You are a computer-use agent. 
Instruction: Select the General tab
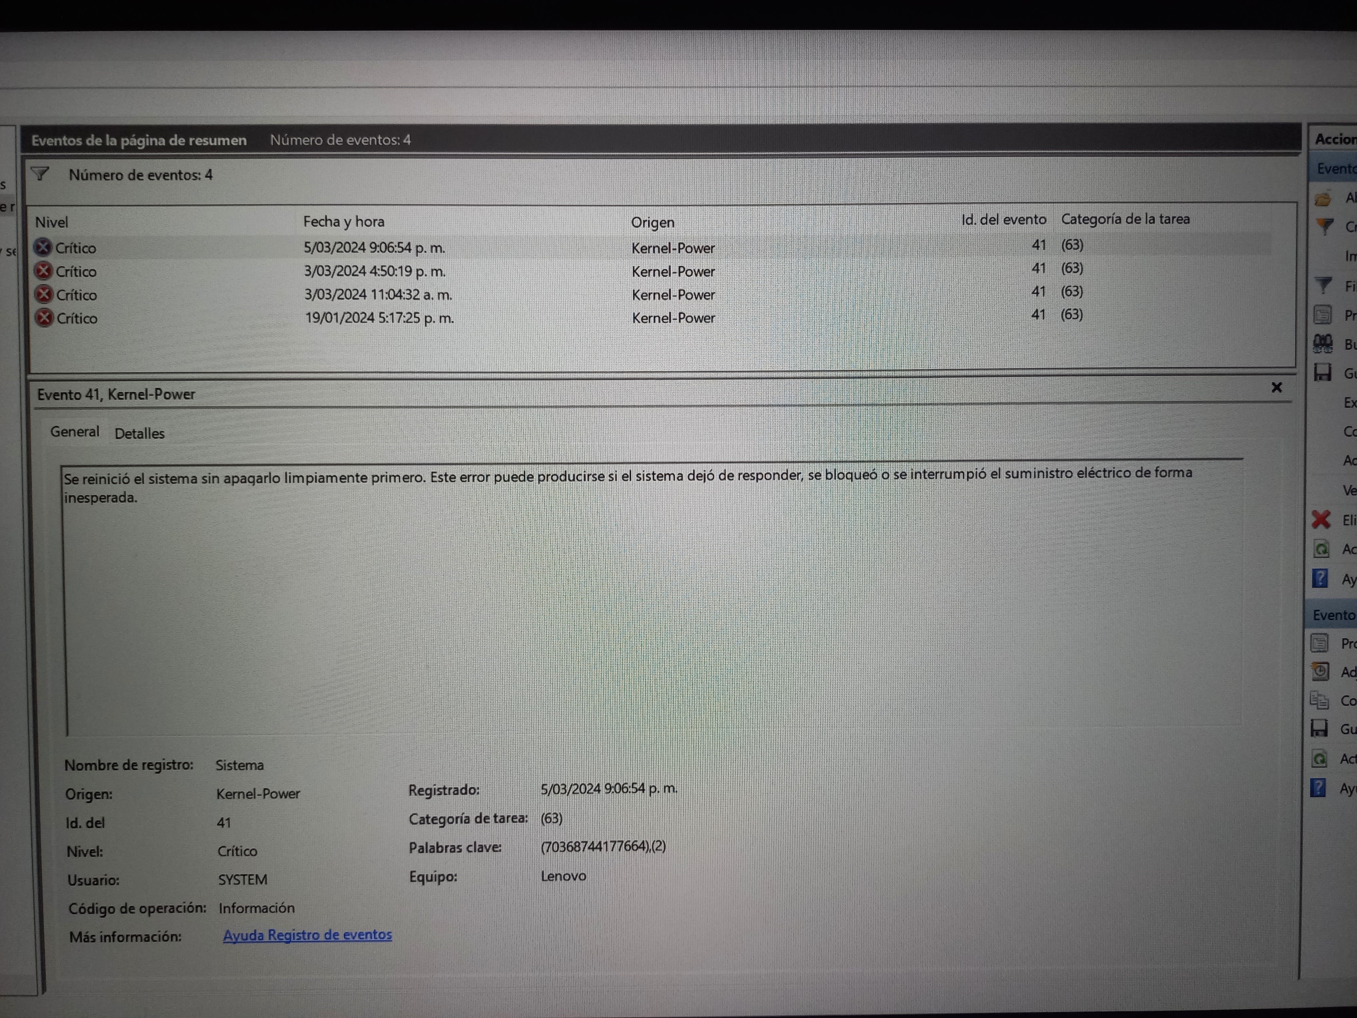point(74,432)
